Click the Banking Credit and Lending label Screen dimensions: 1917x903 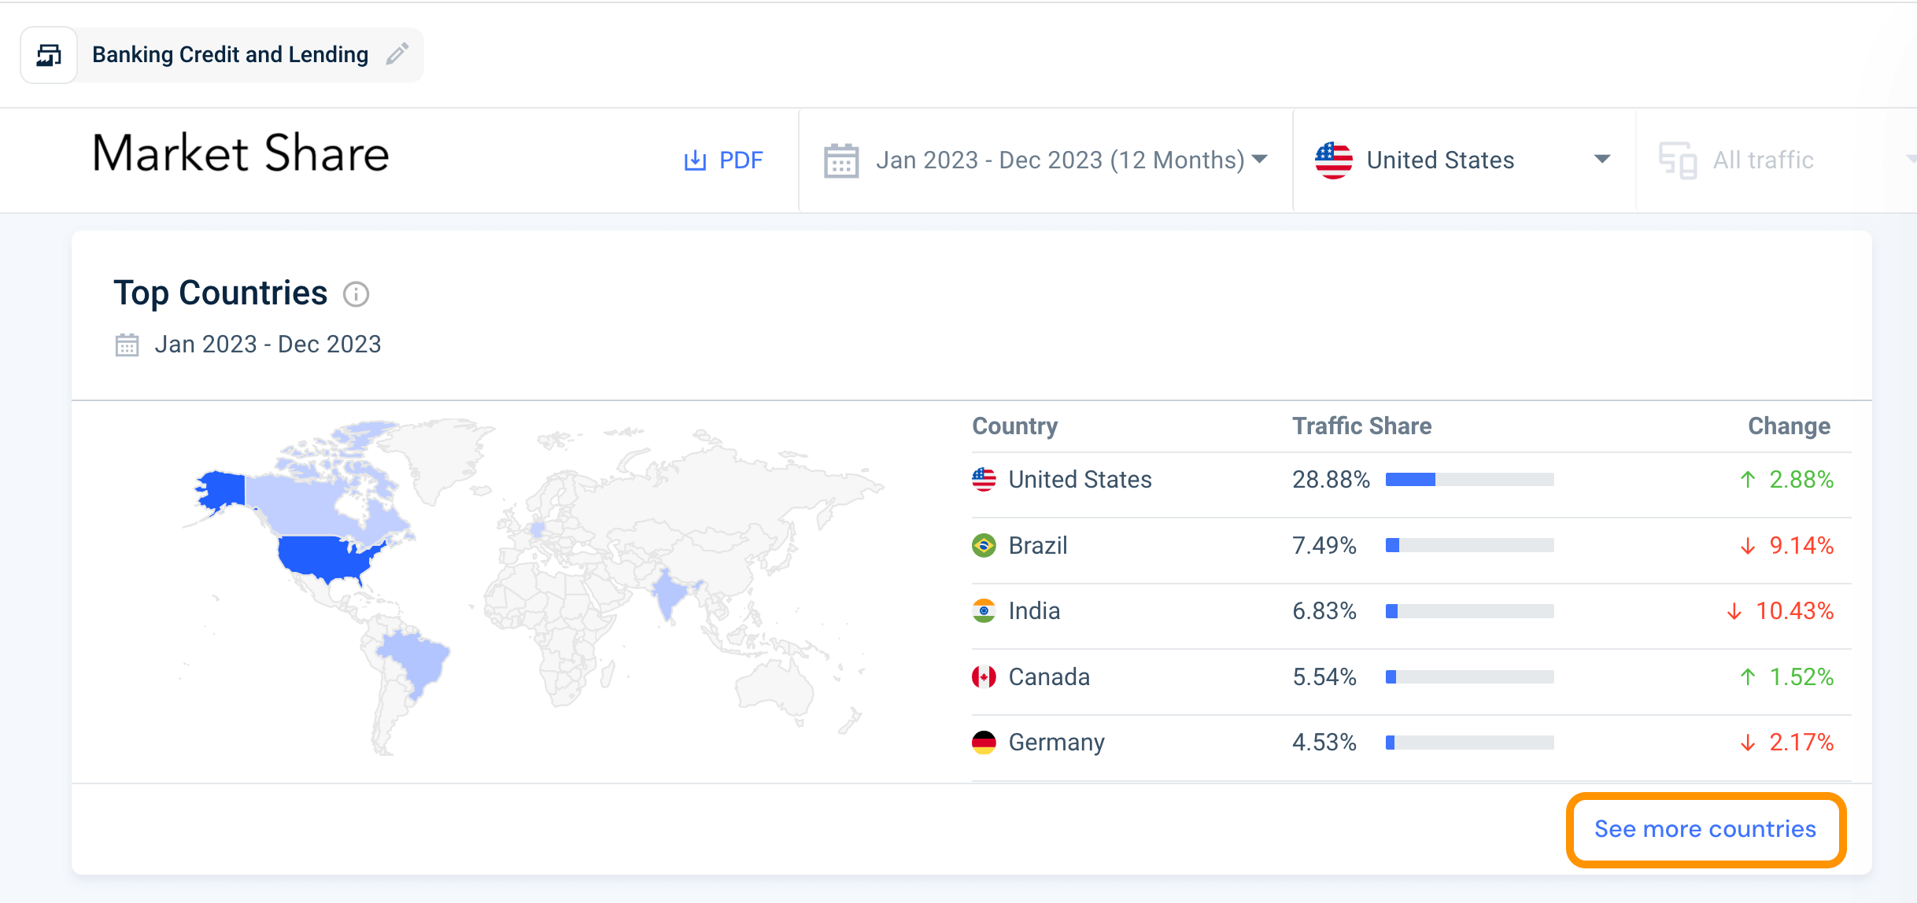click(x=229, y=54)
